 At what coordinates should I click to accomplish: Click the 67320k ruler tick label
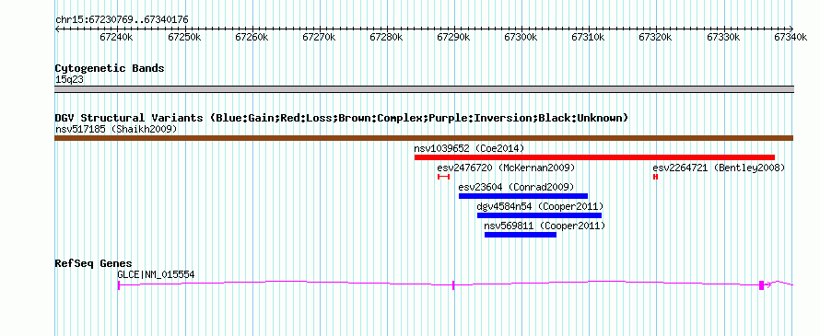click(x=656, y=37)
